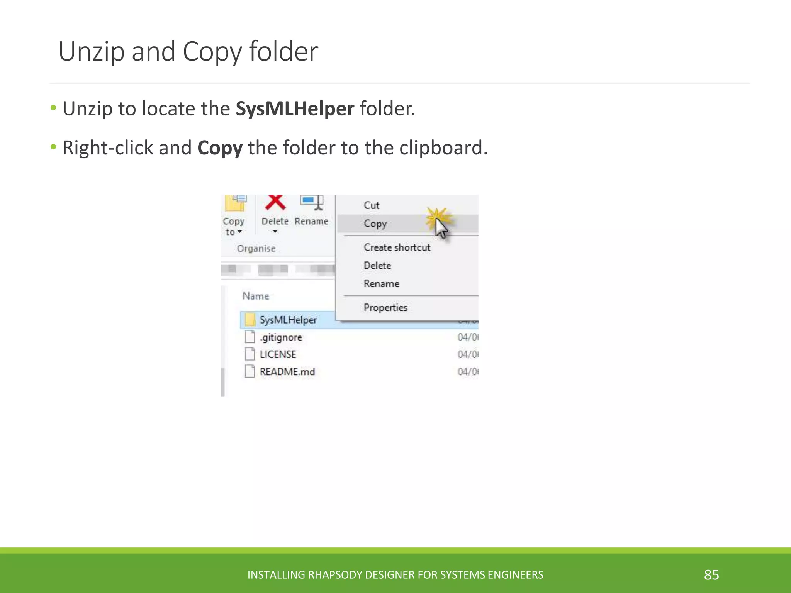Click the footer title Installing Rhapsody Designer

395,575
